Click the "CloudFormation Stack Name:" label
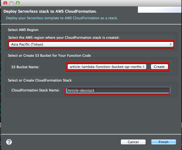Image resolution: width=182 pixels, height=150 pixels. [x=35, y=90]
